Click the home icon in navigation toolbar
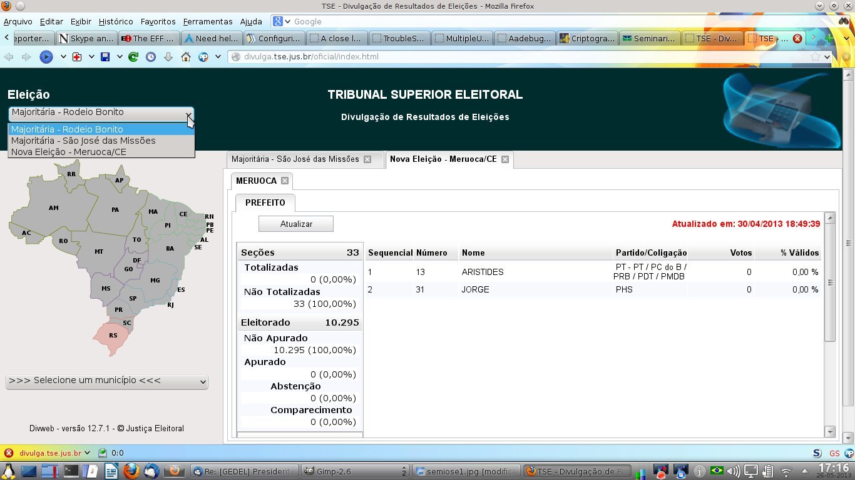Image resolution: width=855 pixels, height=480 pixels. (186, 57)
